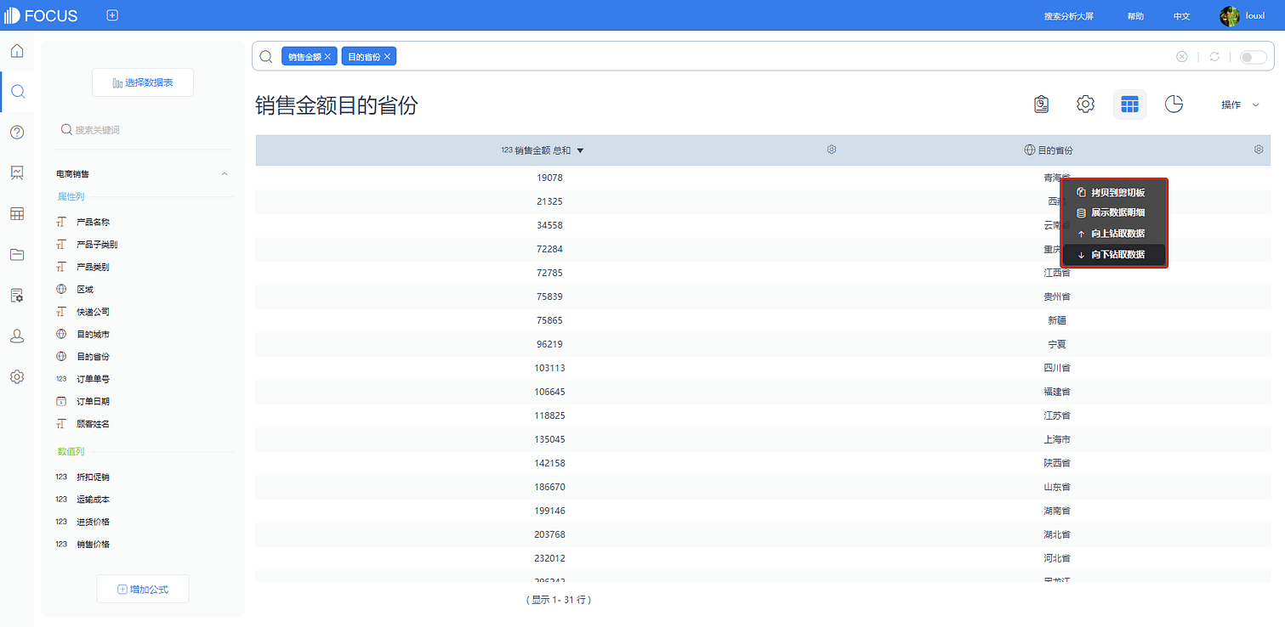Select 向上钻取数据 in context menu
Screen dimensions: 1285x627
tap(1114, 234)
